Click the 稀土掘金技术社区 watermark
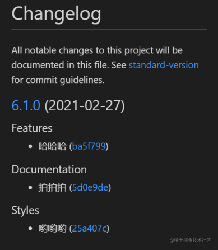 [x=190, y=240]
